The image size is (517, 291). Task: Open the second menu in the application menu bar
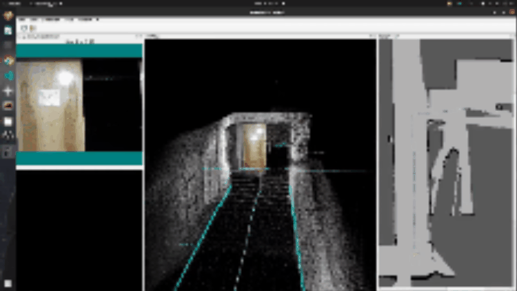(x=34, y=19)
